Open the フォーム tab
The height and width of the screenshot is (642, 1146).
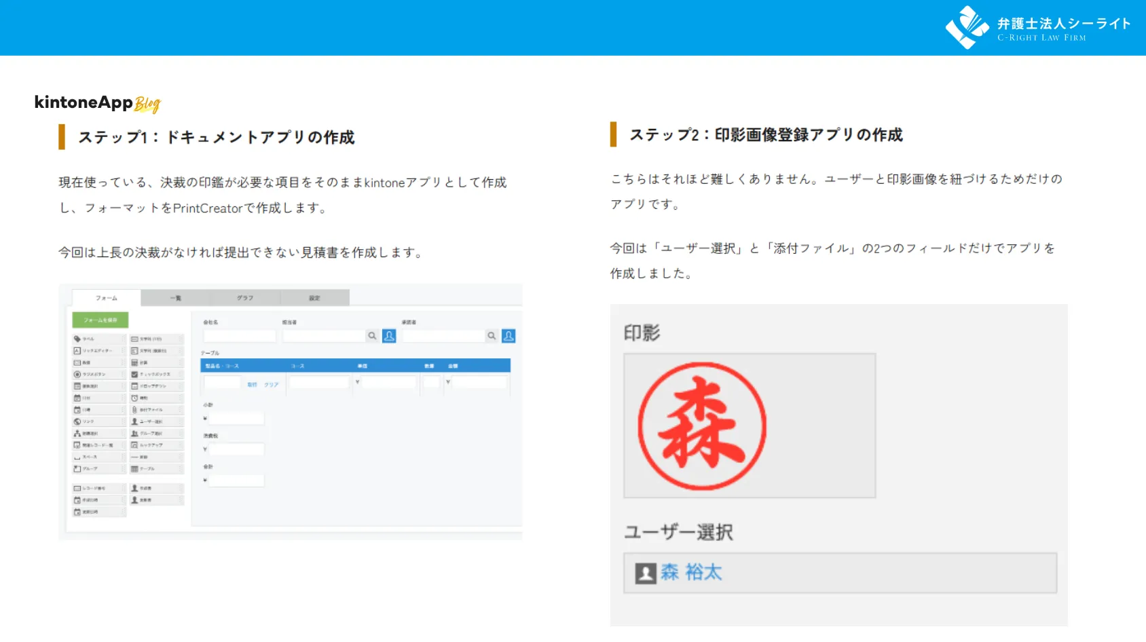(107, 298)
